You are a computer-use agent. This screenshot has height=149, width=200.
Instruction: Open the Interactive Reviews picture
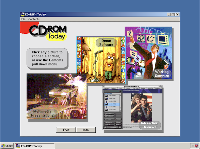point(132,108)
